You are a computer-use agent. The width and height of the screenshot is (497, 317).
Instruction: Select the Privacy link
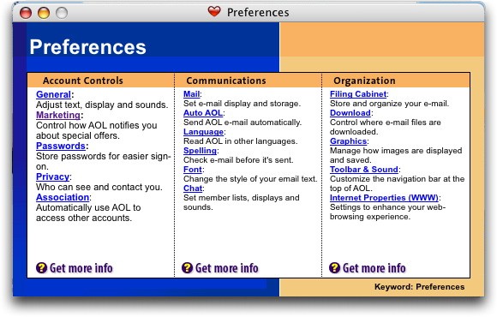click(52, 176)
